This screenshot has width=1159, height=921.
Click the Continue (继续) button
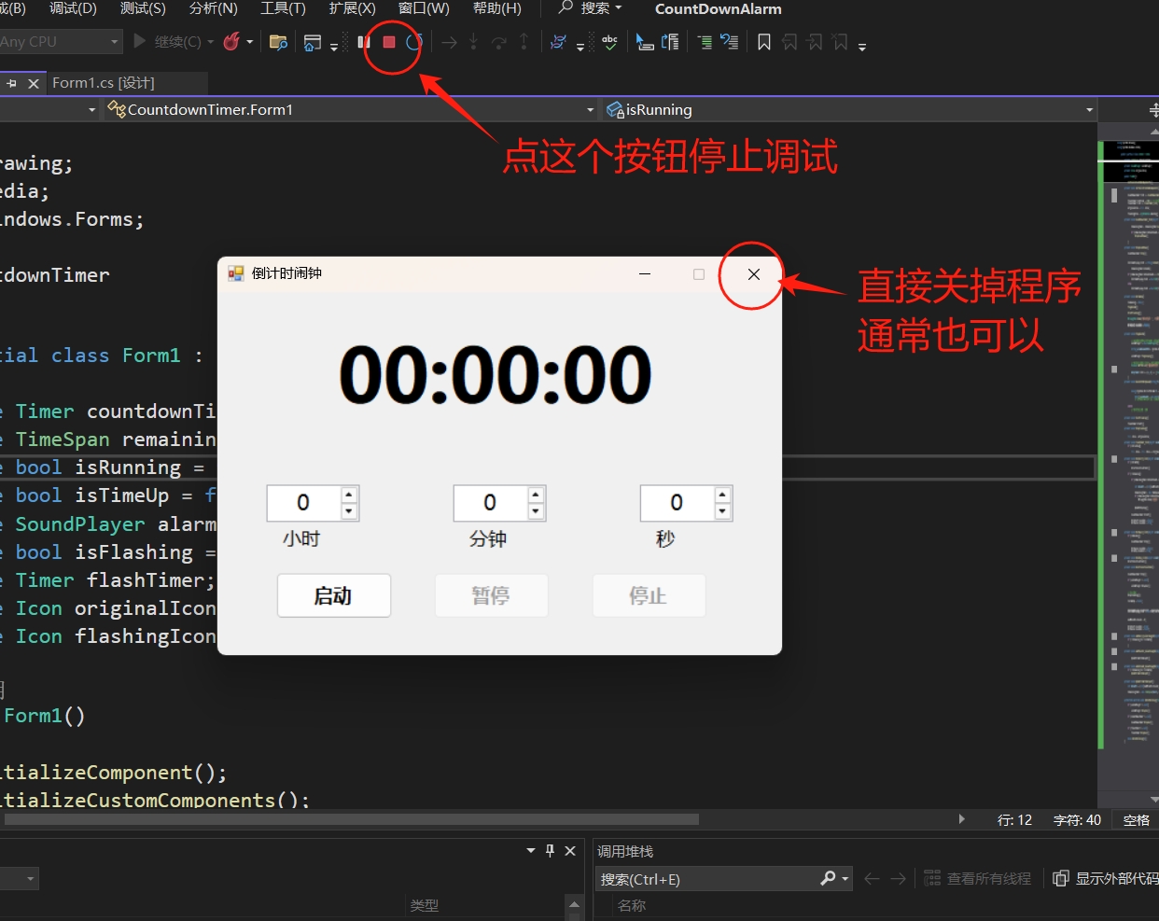[168, 42]
